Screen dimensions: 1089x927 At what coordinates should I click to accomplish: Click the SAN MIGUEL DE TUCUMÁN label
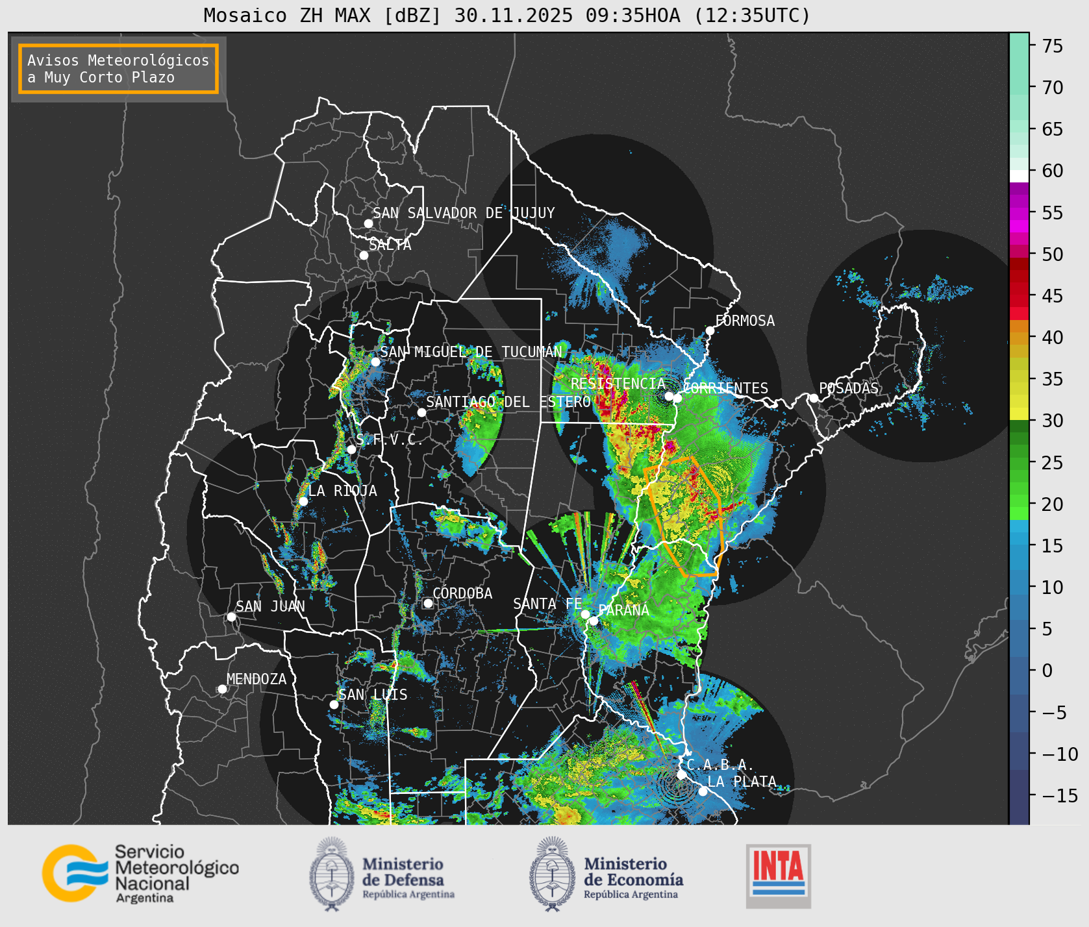click(471, 351)
